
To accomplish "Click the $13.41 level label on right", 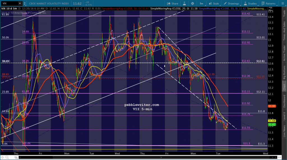I will pyautogui.click(x=260, y=15).
